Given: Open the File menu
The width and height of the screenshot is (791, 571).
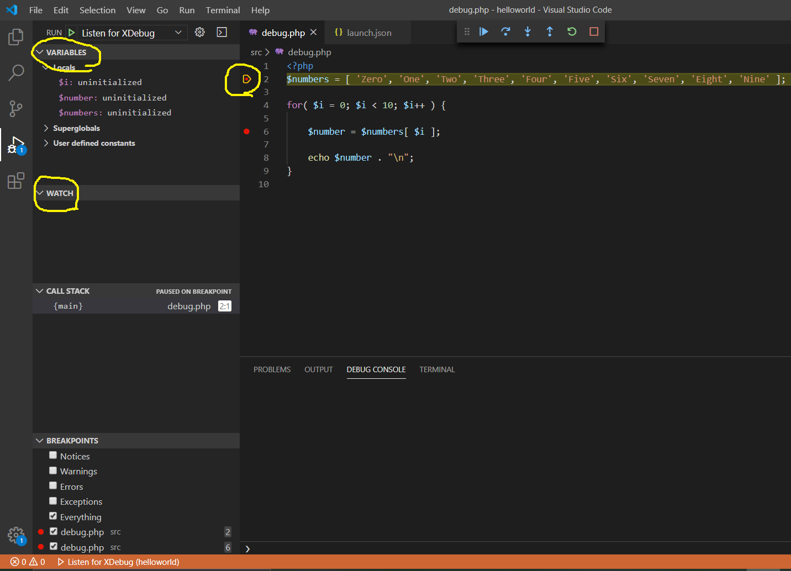Looking at the screenshot, I should 36,10.
